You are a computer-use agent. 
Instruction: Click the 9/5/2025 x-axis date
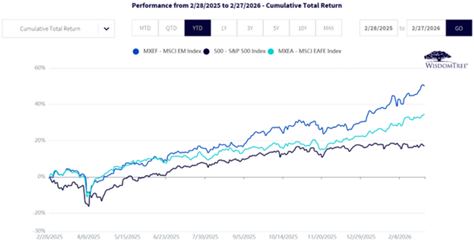[245, 238]
